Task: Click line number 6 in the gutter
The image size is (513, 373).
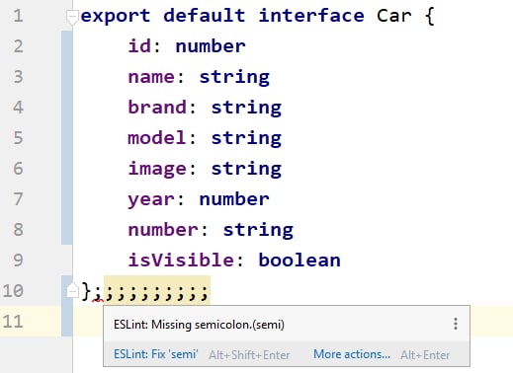Action: (x=18, y=169)
